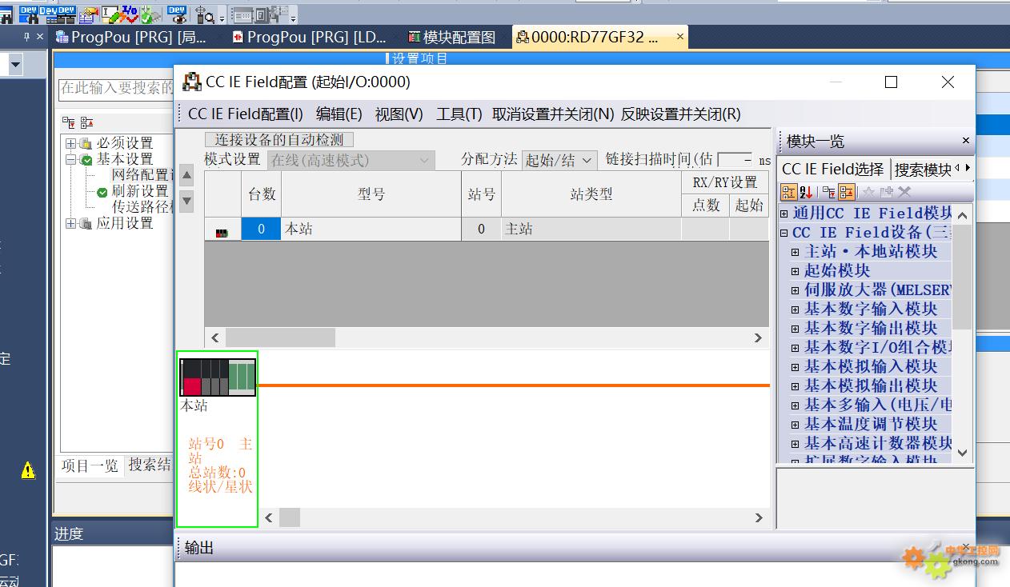Click the Dev eye monitor toolbar icon
The height and width of the screenshot is (587, 1010).
click(x=178, y=14)
